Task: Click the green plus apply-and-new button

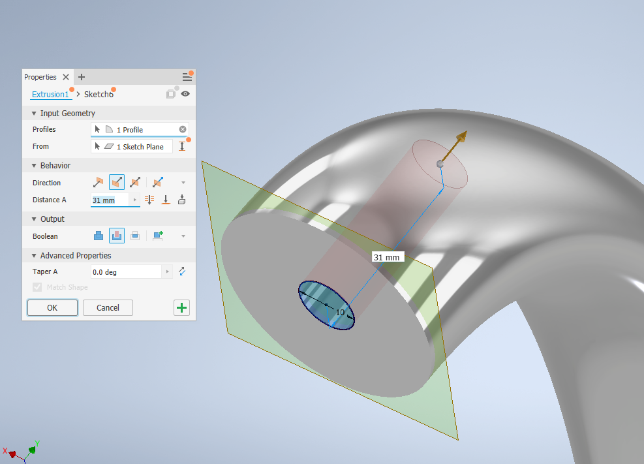Action: [x=182, y=308]
